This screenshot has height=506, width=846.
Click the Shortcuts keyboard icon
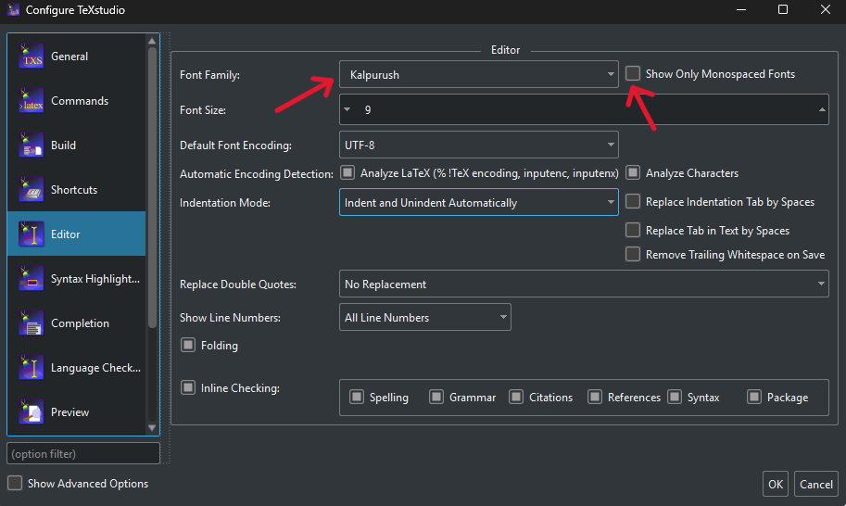[32, 190]
